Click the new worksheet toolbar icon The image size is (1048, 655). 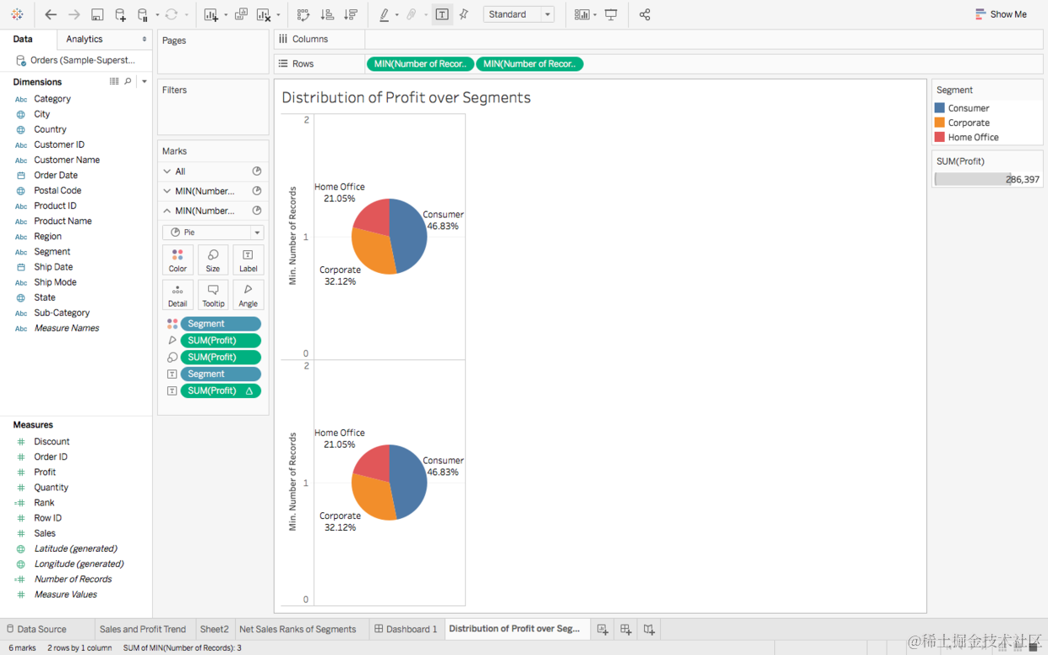(x=211, y=14)
